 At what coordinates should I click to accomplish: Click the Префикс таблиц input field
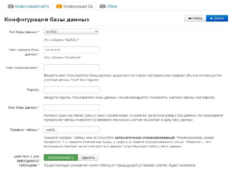pos(71,130)
